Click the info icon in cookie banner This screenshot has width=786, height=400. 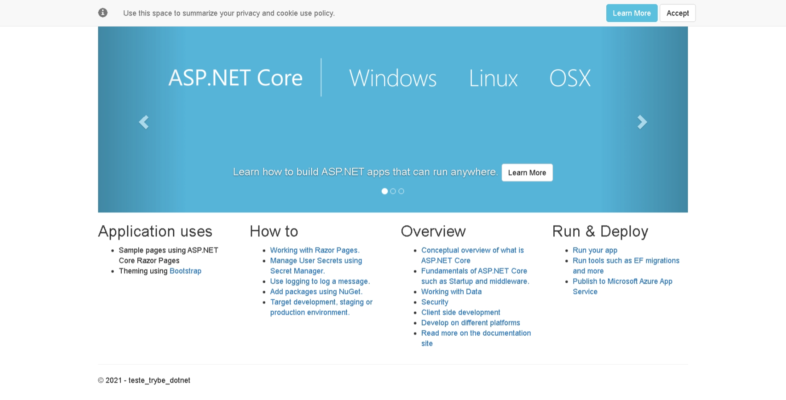103,13
